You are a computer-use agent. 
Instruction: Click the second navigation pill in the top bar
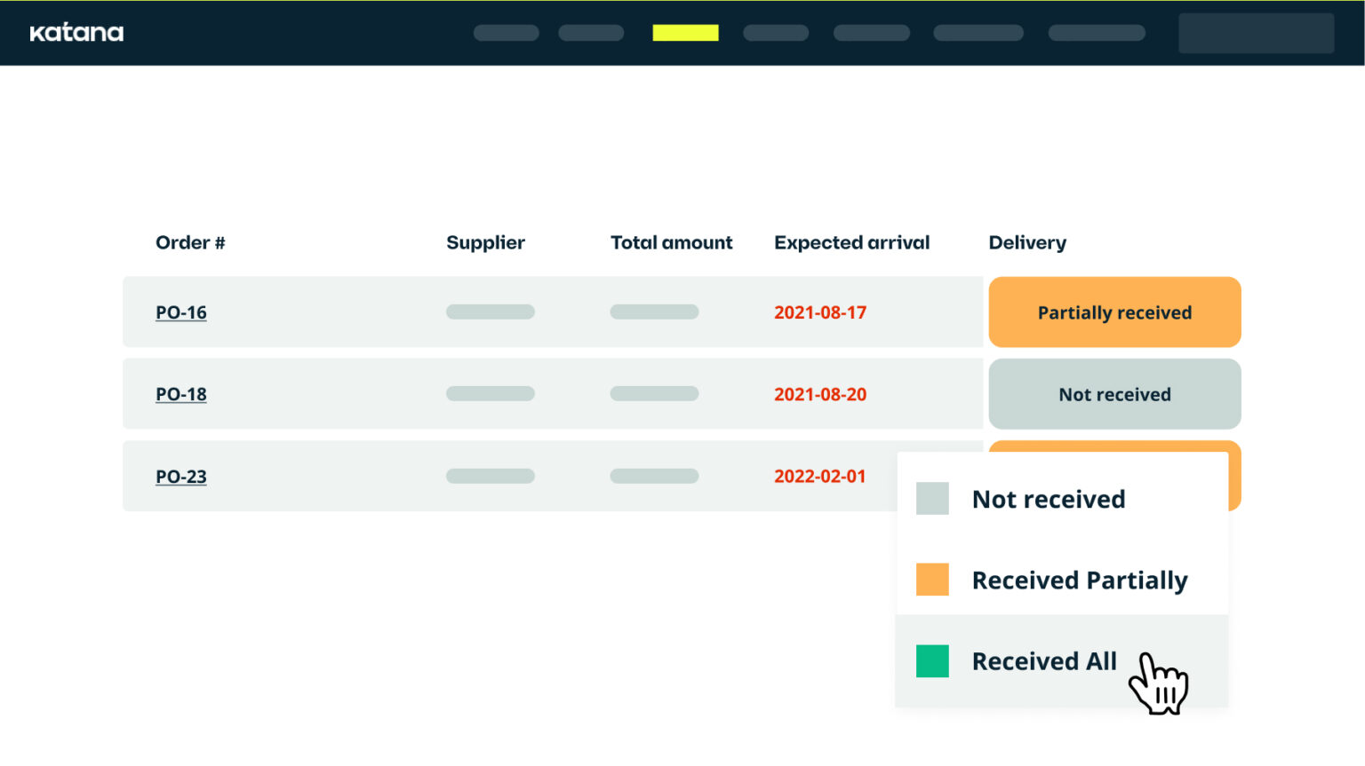590,32
